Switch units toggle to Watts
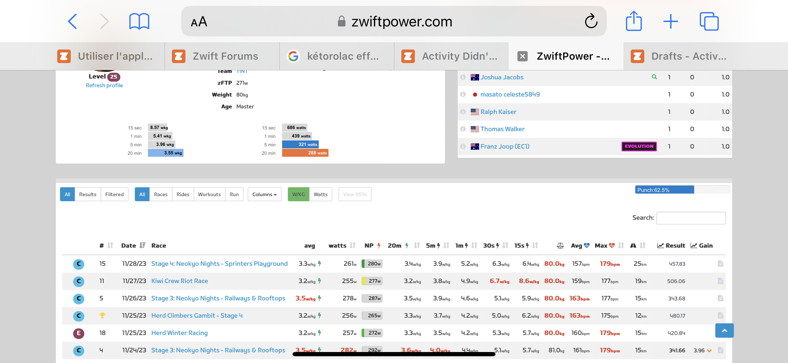Image resolution: width=788 pixels, height=363 pixels. (320, 194)
